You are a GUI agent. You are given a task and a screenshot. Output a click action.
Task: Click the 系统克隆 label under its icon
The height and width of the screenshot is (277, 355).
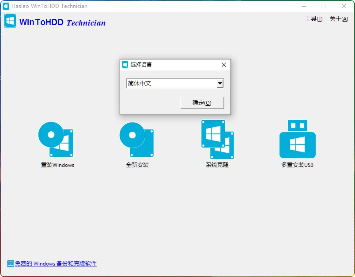pyautogui.click(x=216, y=166)
